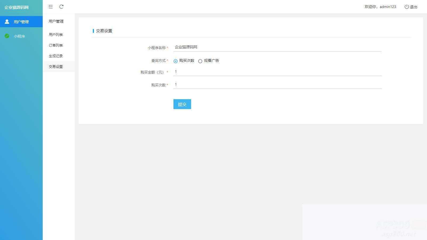Open the 用户列表 submenu entry
Screen dimensions: 427x240
56,34
